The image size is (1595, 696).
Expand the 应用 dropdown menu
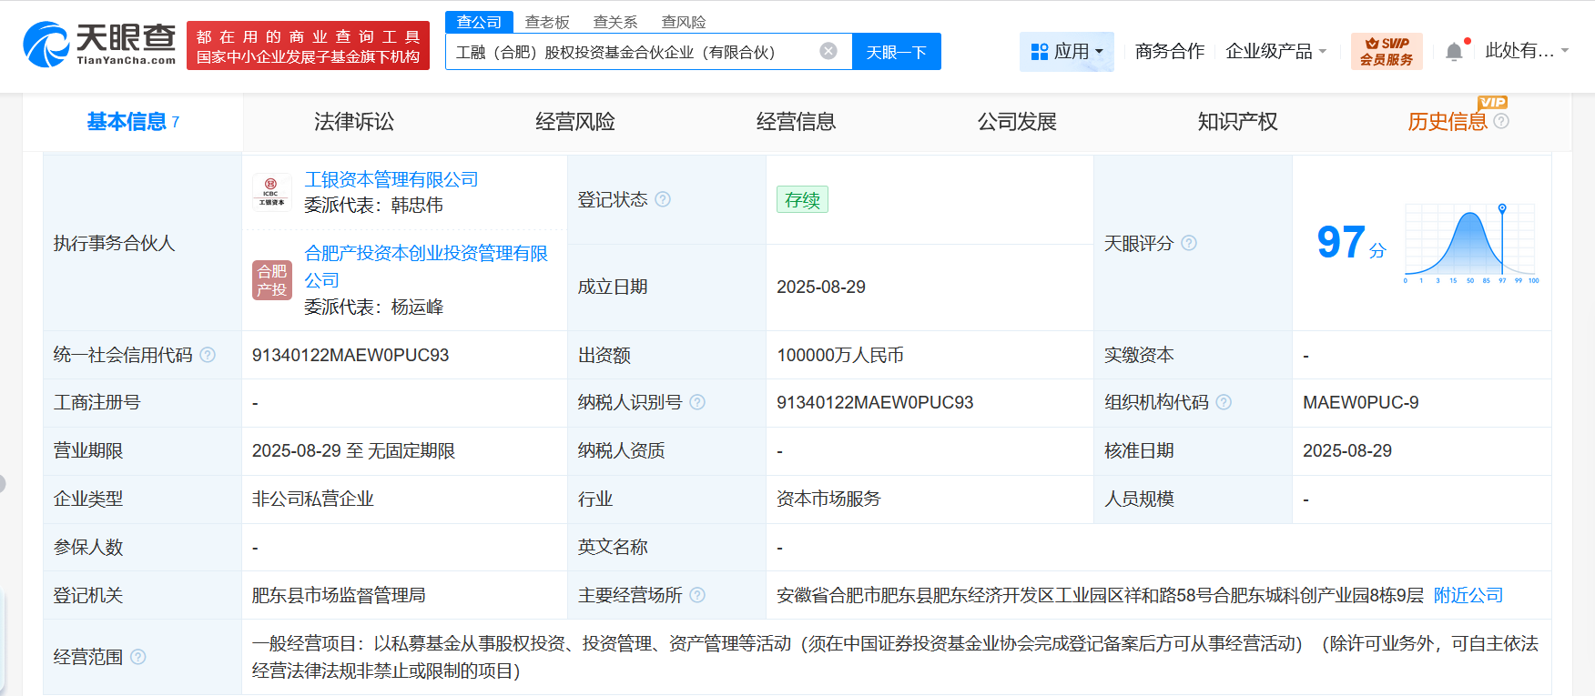1066,52
